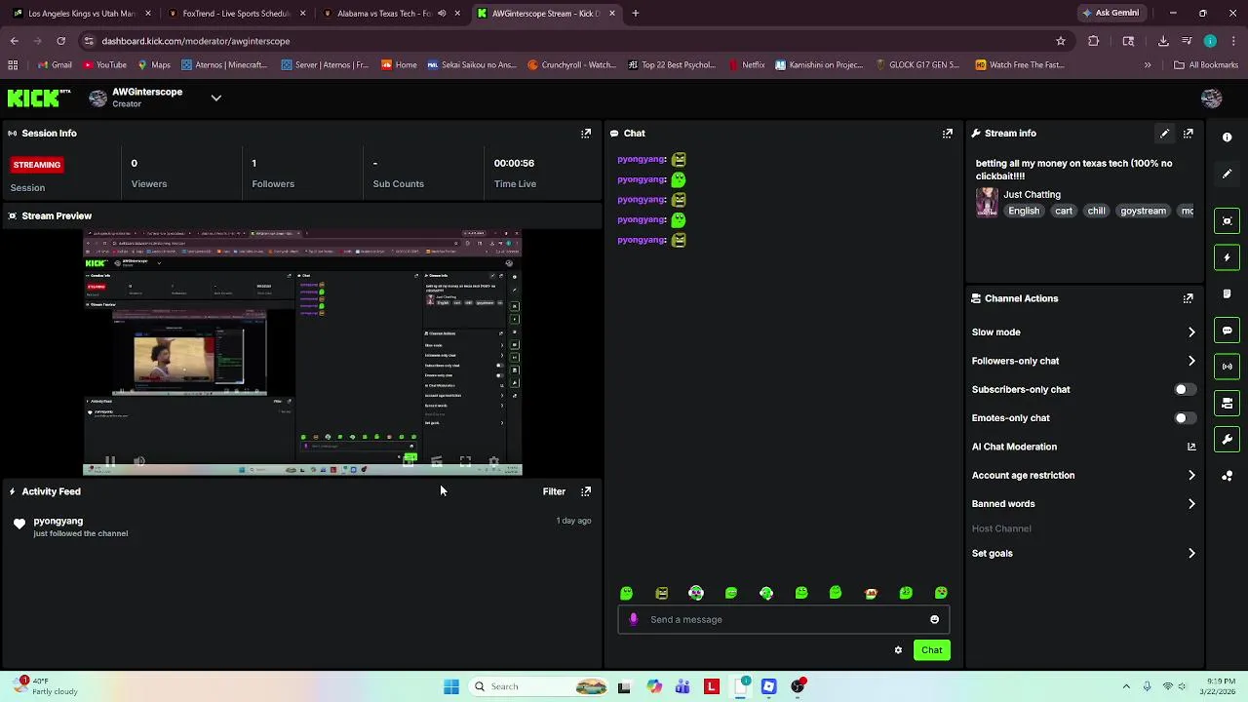Viewport: 1248px width, 702px height.
Task: Switch to Alabama vs Texas Tech tab
Action: tap(392, 14)
